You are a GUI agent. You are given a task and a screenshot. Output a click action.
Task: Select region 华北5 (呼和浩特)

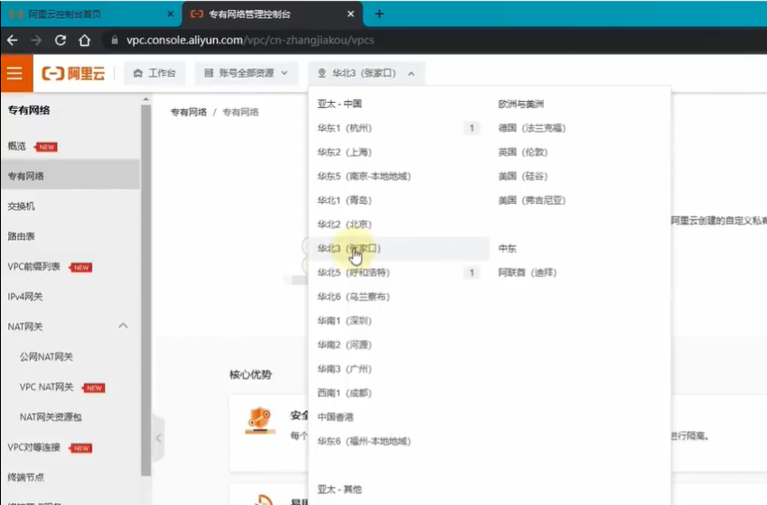(x=398, y=272)
